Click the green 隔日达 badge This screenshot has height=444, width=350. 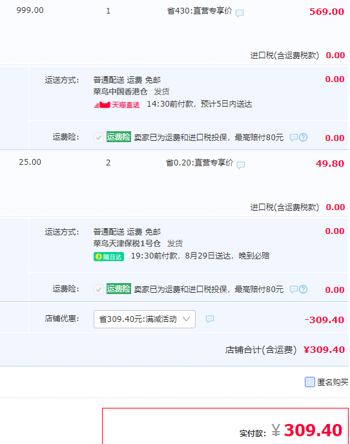tap(109, 257)
